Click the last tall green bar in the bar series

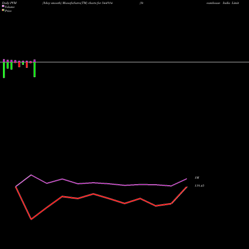tap(34, 69)
